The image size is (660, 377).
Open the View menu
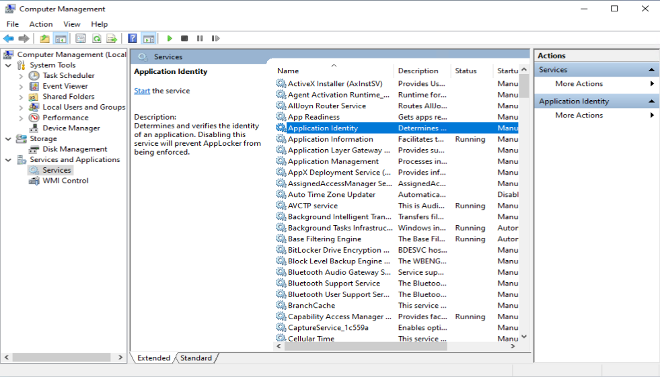click(71, 24)
